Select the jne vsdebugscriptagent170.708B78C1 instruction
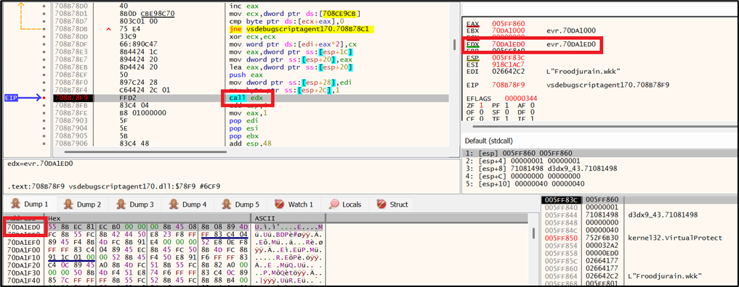Screen dimensions: 739x287 (301, 29)
